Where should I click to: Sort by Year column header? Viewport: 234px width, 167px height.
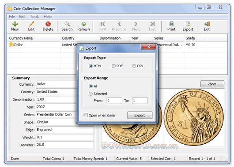tap(141, 38)
